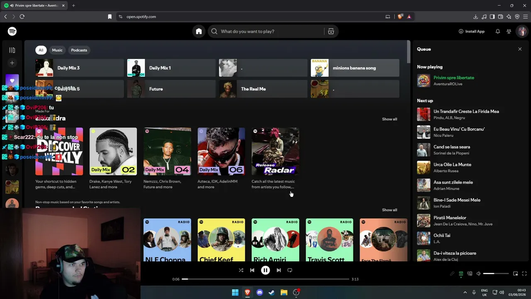
Task: Open the Rich Amiri radio card
Action: coord(275,240)
